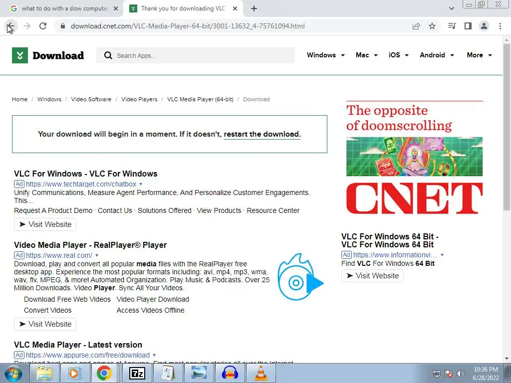Click the volume speaker tray icon
The width and height of the screenshot is (511, 383).
coord(461,374)
